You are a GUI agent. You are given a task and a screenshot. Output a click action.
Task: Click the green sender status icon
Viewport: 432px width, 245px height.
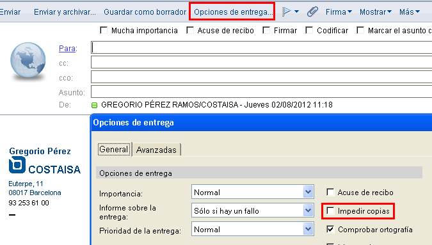(95, 105)
